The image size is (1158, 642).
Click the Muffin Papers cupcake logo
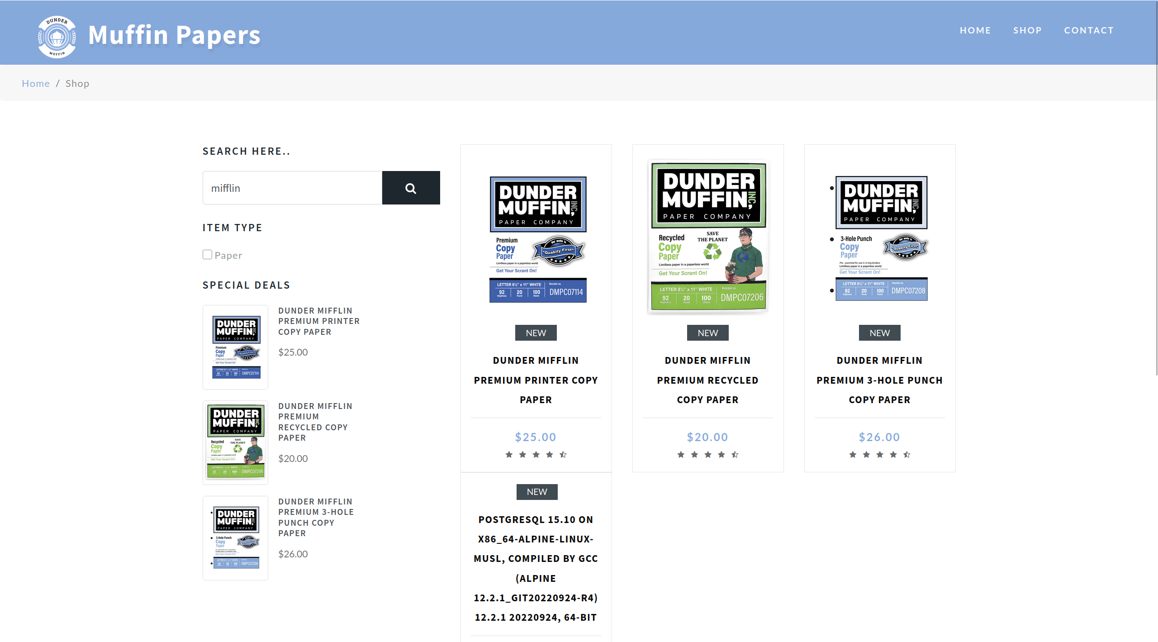(57, 37)
